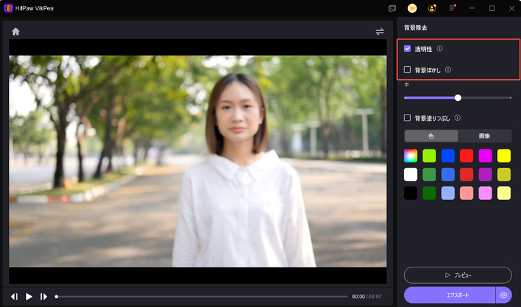Uncheck the 透明性 checkbox
521x307 pixels.
[408, 49]
